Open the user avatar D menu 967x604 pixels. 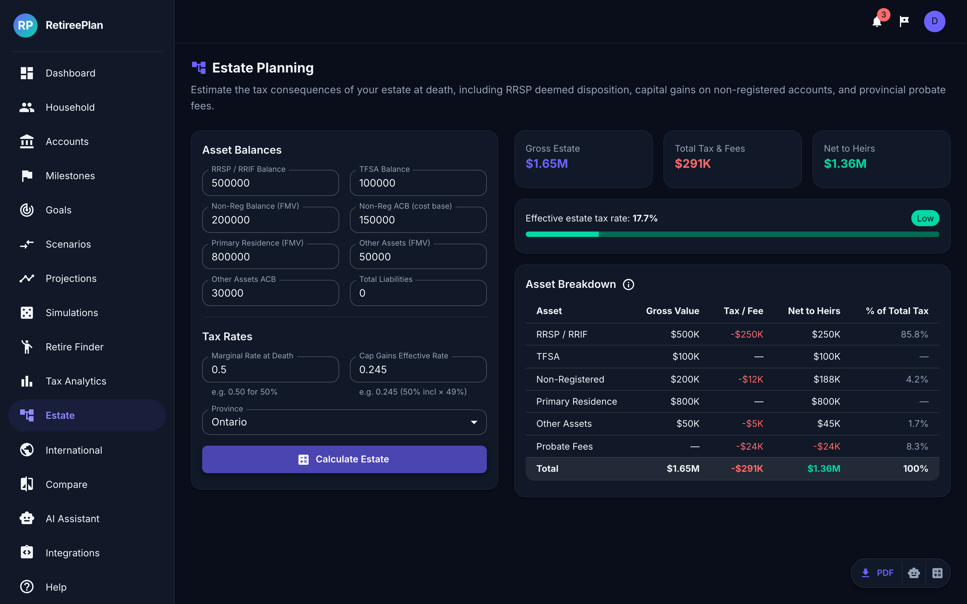pyautogui.click(x=934, y=21)
